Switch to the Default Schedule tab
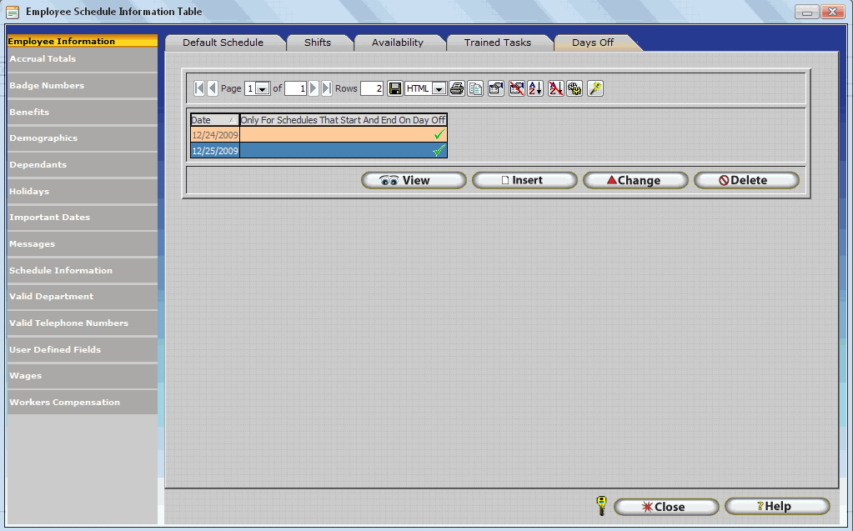The width and height of the screenshot is (853, 531). (223, 43)
